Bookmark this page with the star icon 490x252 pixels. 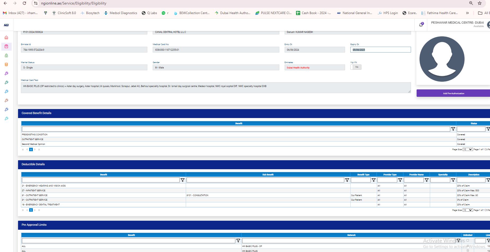pyautogui.click(x=480, y=3)
